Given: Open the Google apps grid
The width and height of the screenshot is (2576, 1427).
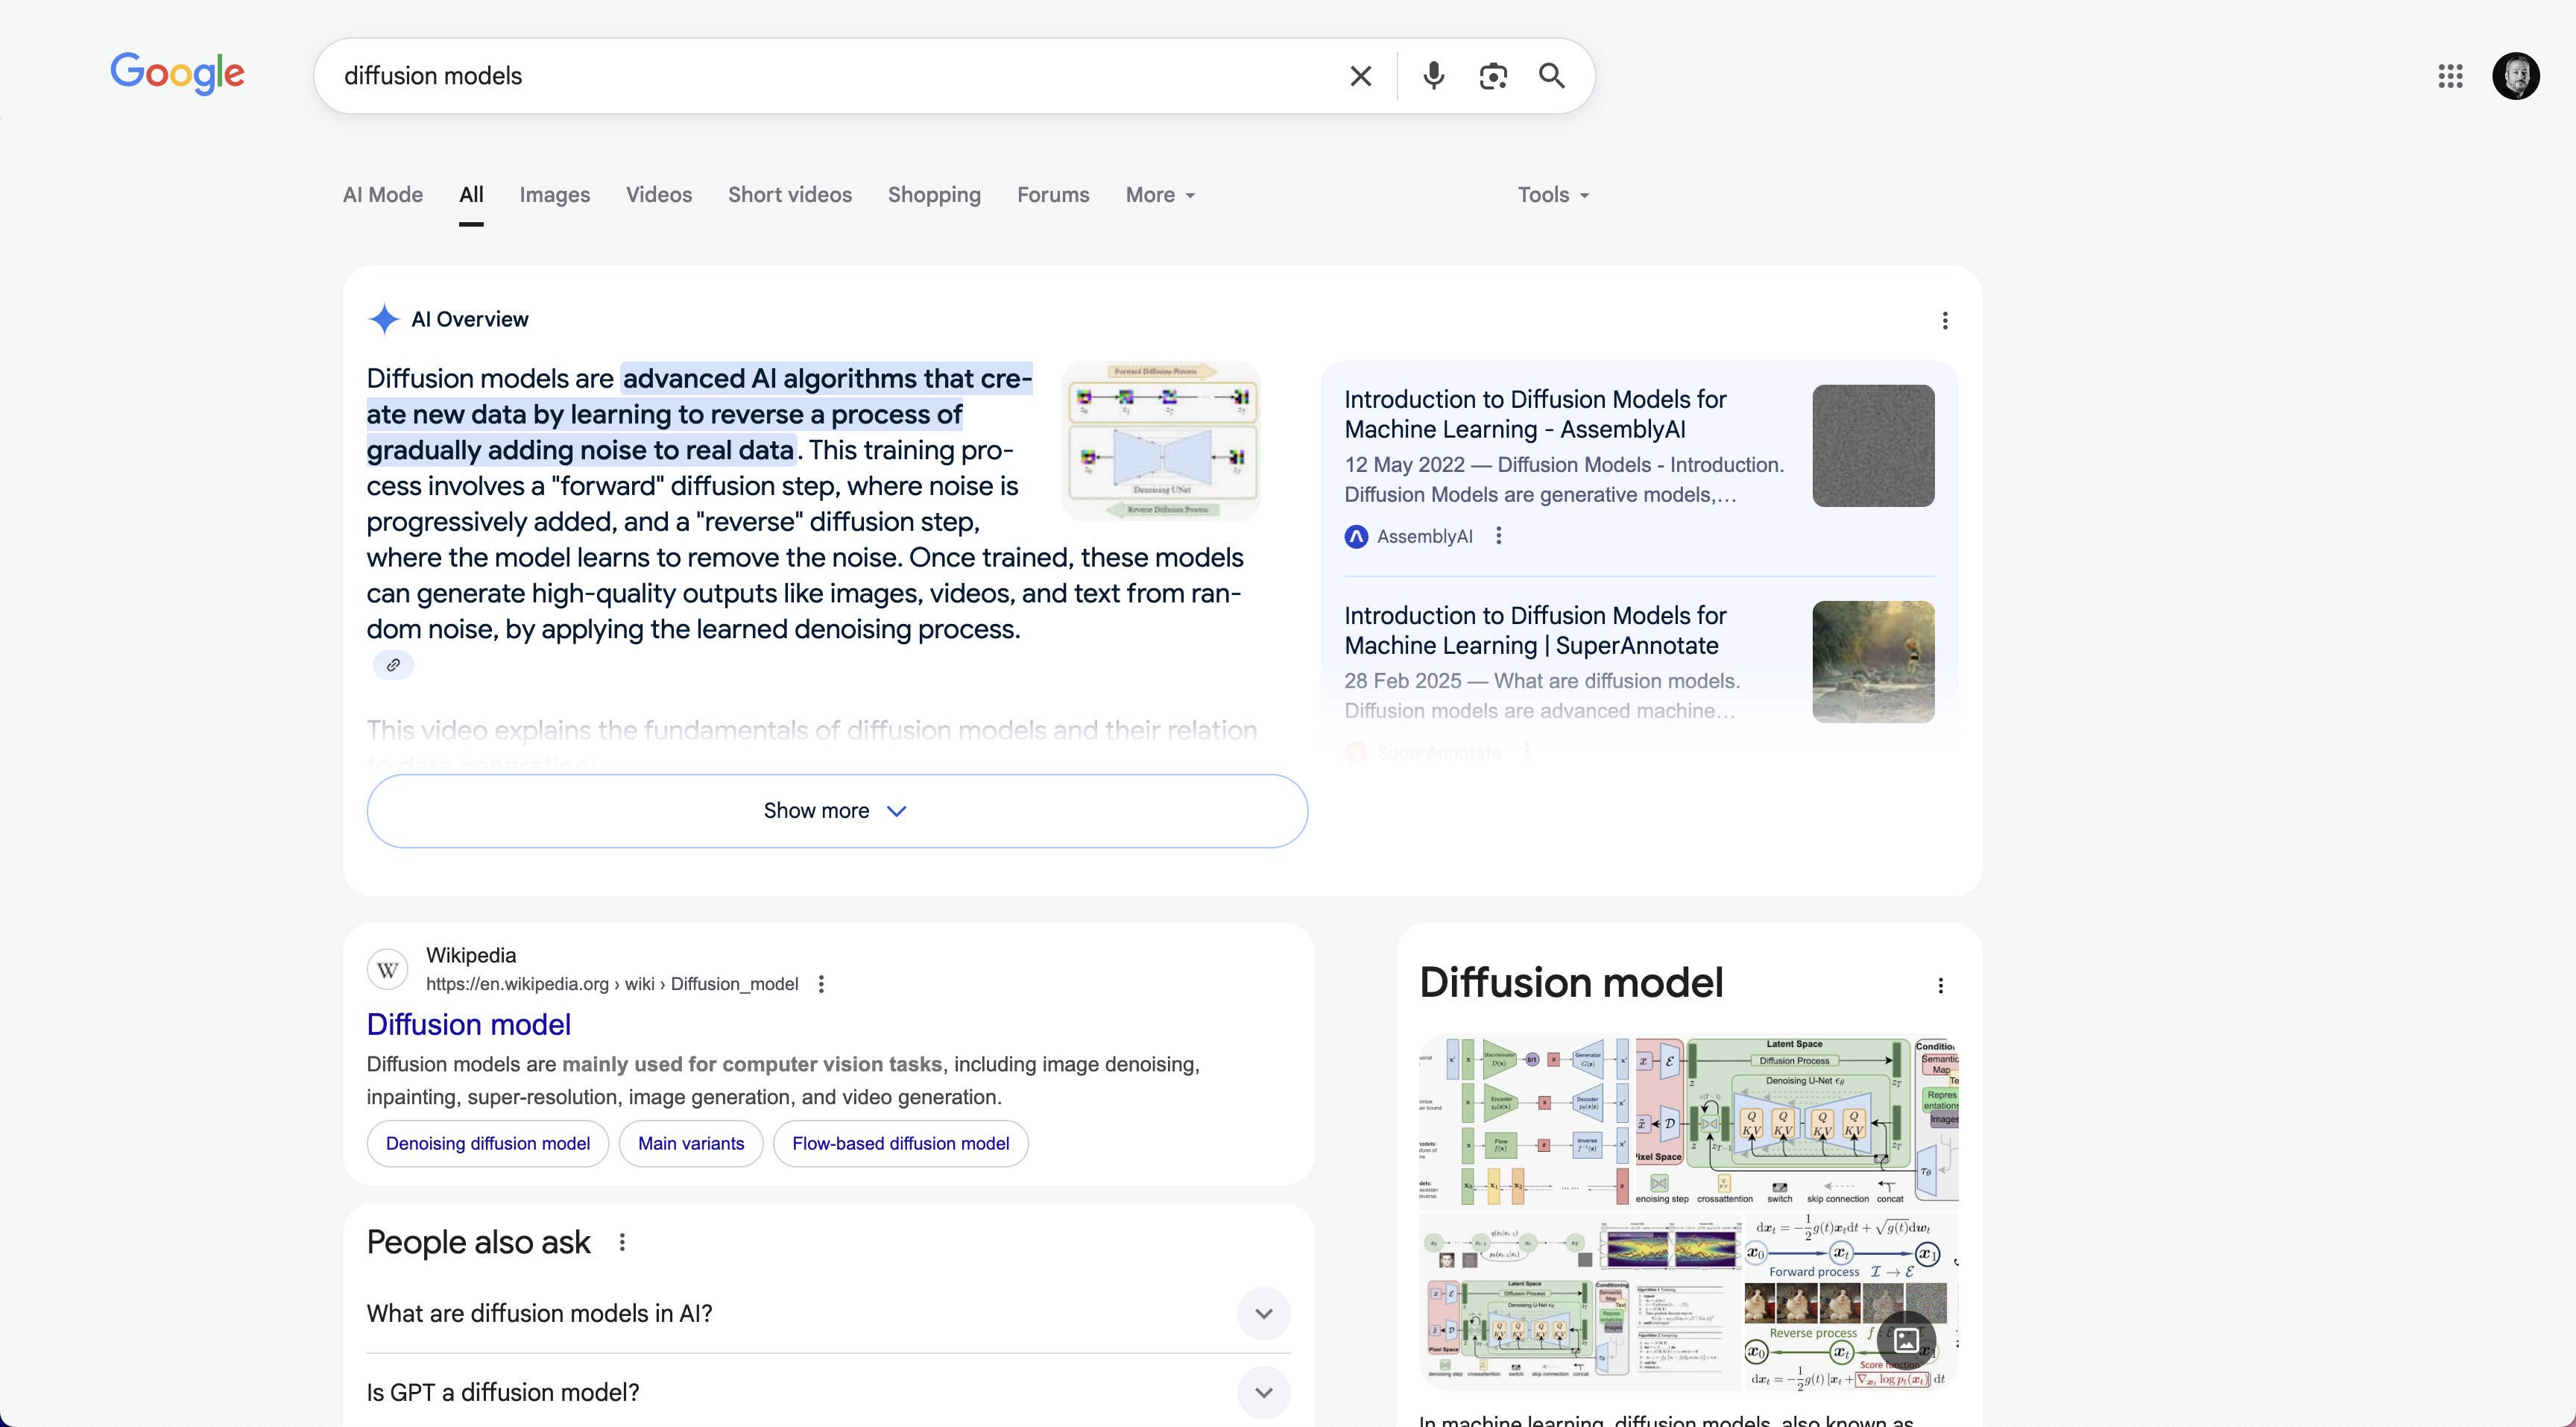Looking at the screenshot, I should click(2450, 75).
